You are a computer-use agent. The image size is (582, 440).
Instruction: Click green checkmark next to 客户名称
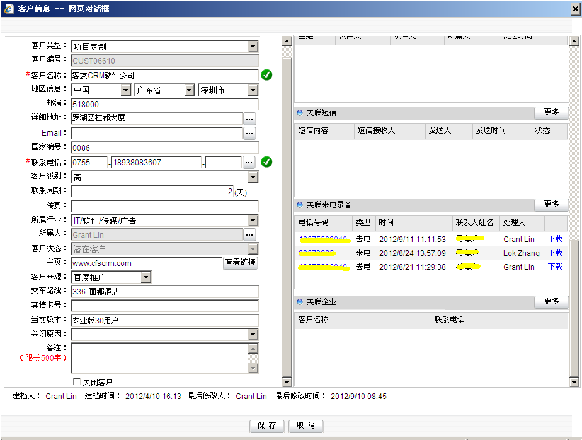pos(266,75)
